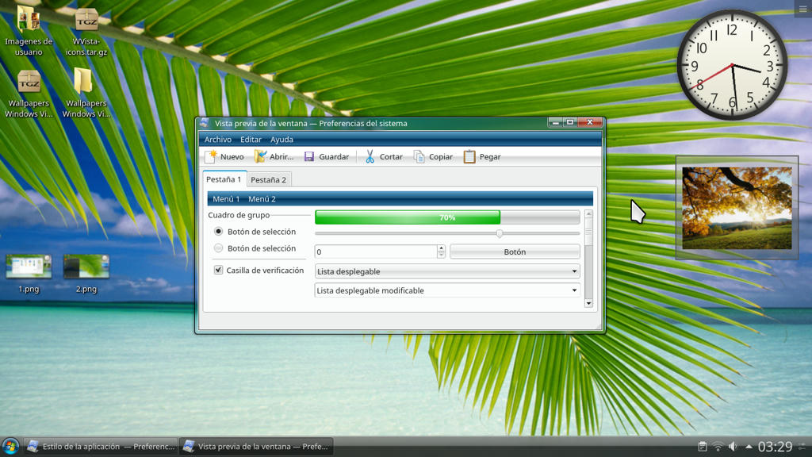
Task: Open Menú 1 in the tab panel
Action: (x=226, y=199)
